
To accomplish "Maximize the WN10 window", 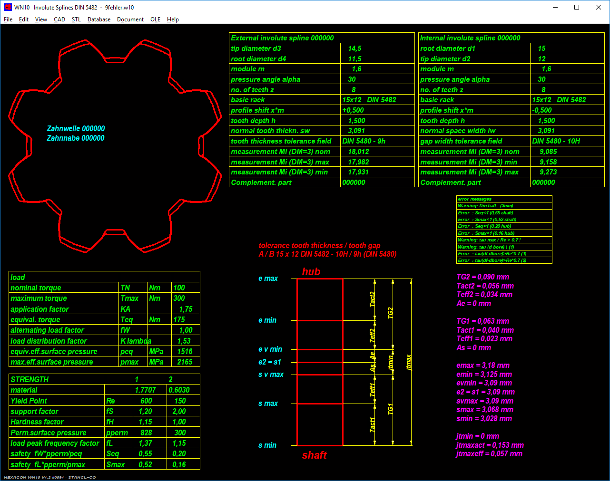I will click(577, 7).
